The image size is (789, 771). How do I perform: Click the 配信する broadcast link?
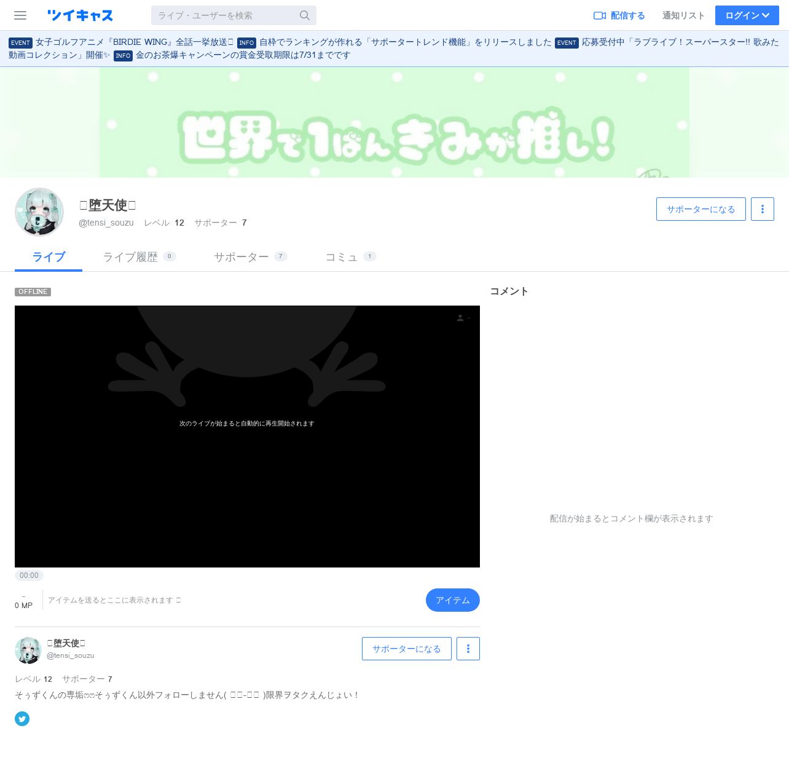point(619,15)
